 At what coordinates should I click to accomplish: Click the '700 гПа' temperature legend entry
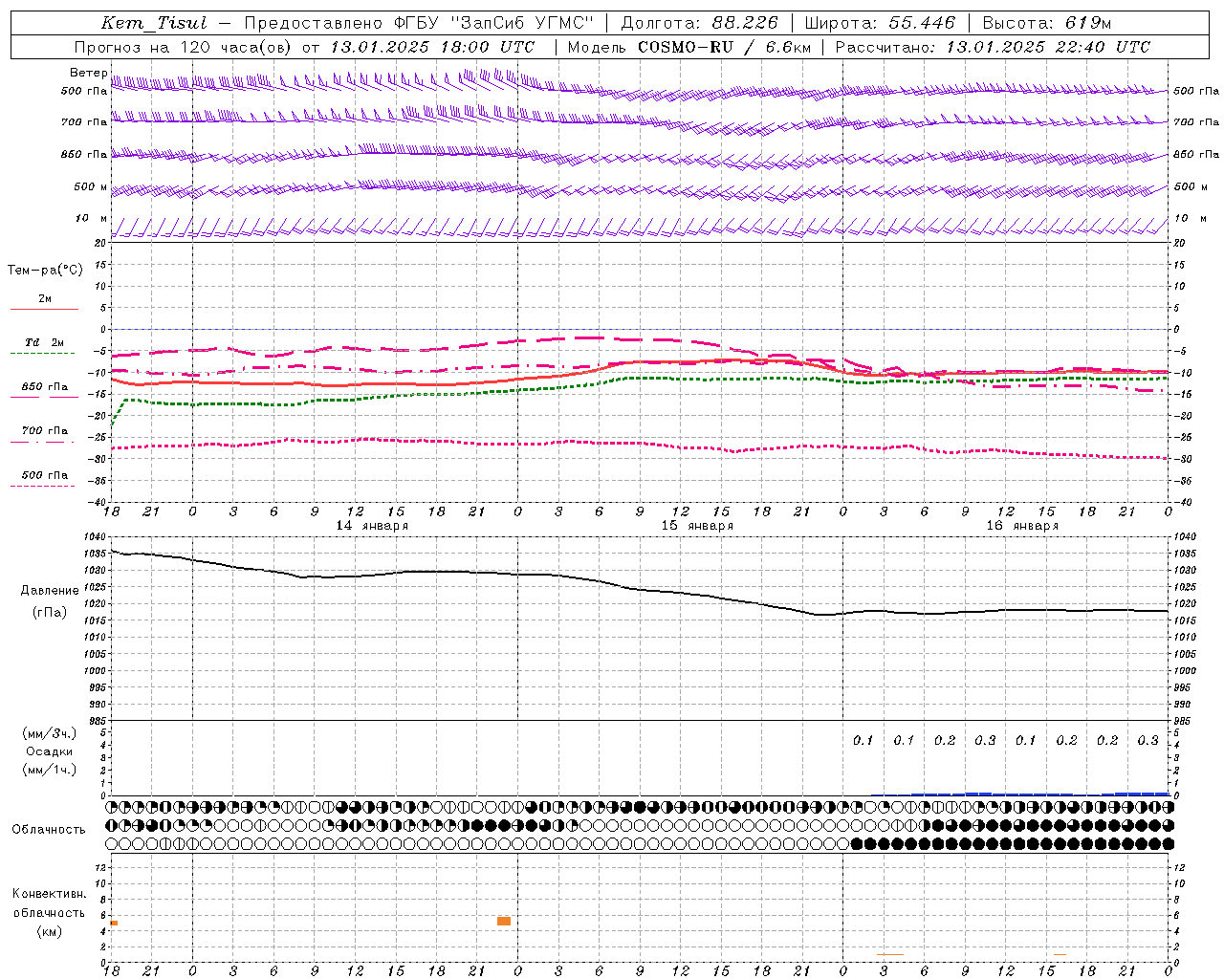pos(45,431)
